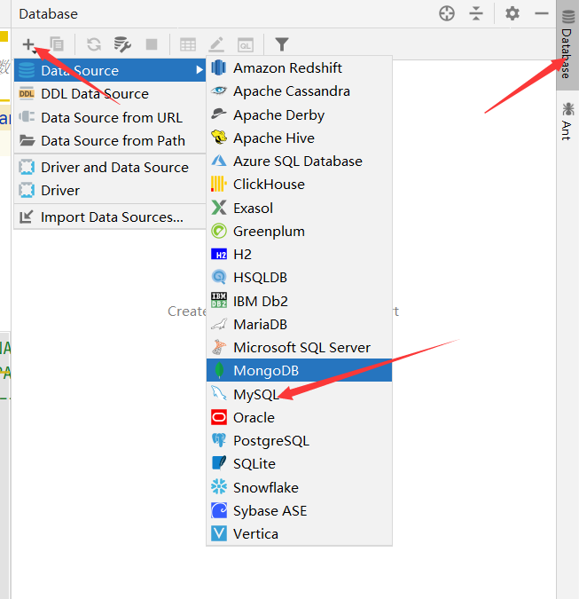579x599 pixels.
Task: Pick SQLite data source
Action: [299, 464]
